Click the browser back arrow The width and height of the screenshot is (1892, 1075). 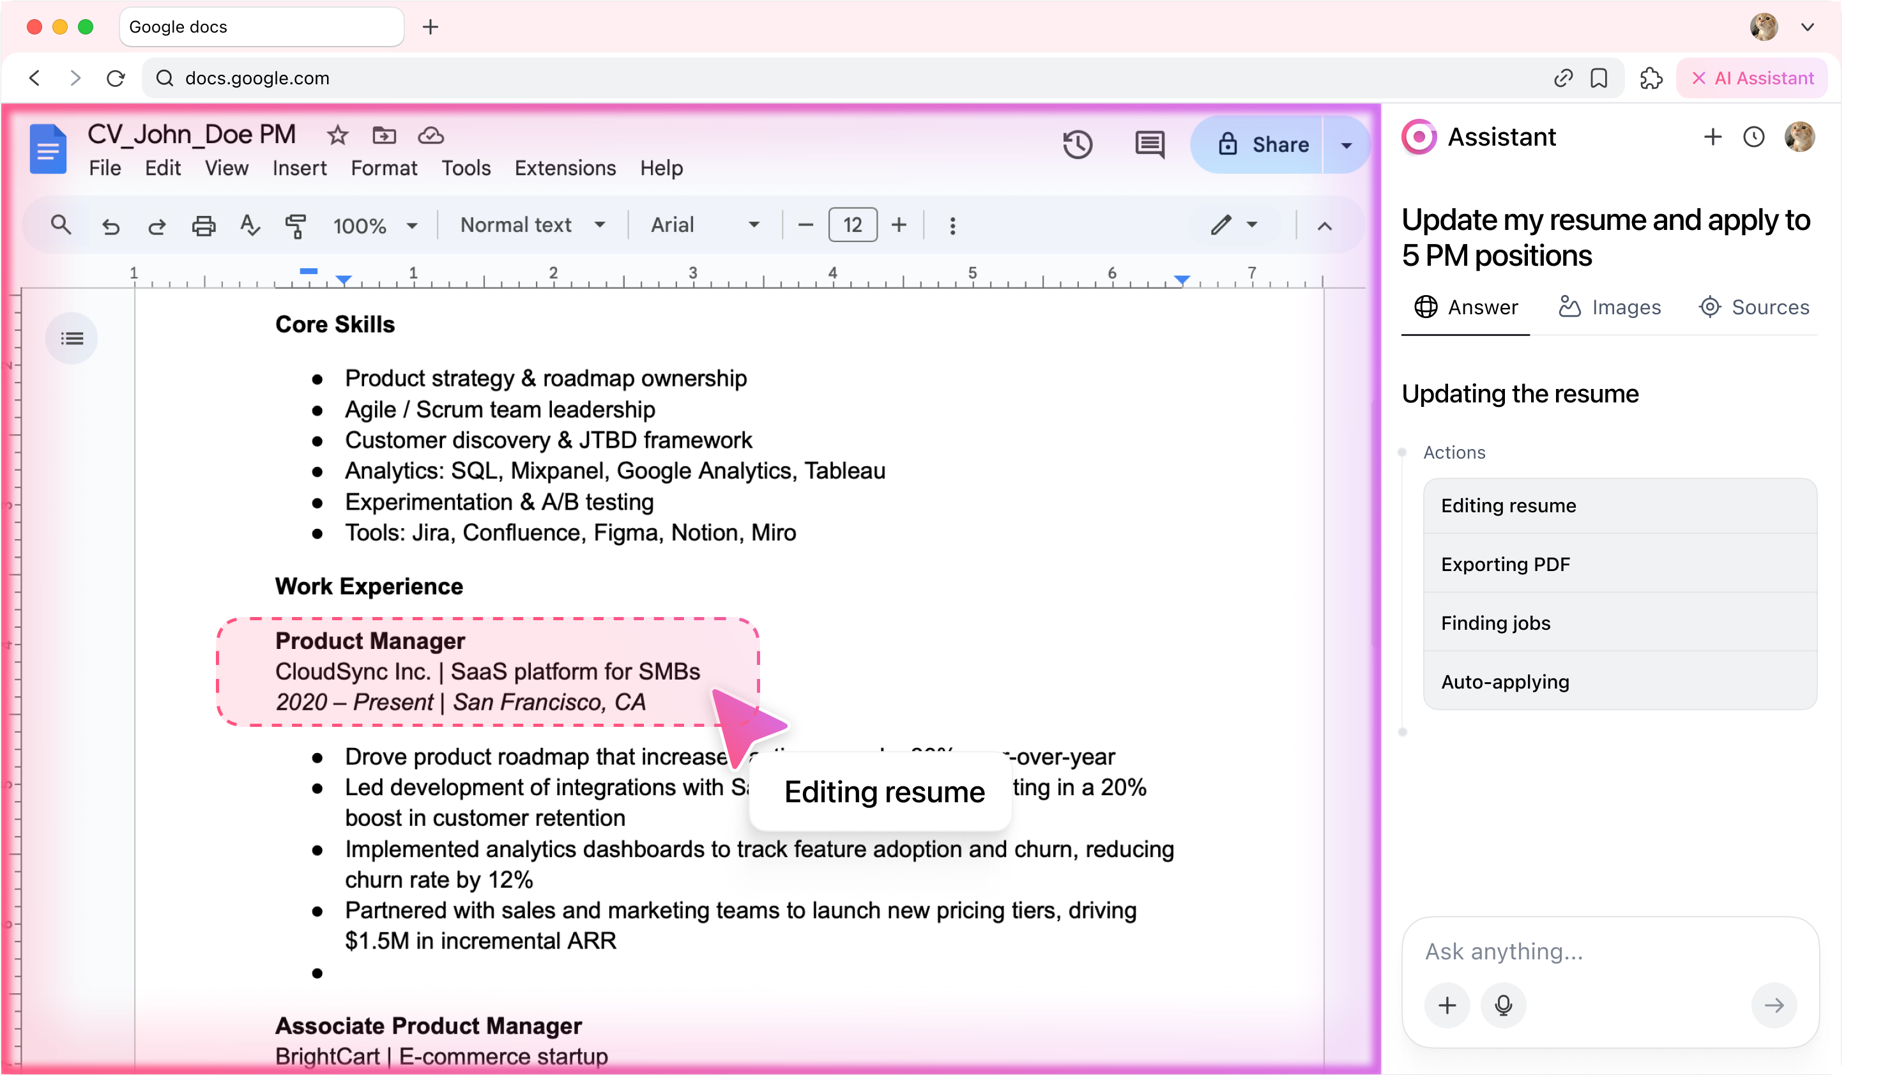pyautogui.click(x=34, y=79)
